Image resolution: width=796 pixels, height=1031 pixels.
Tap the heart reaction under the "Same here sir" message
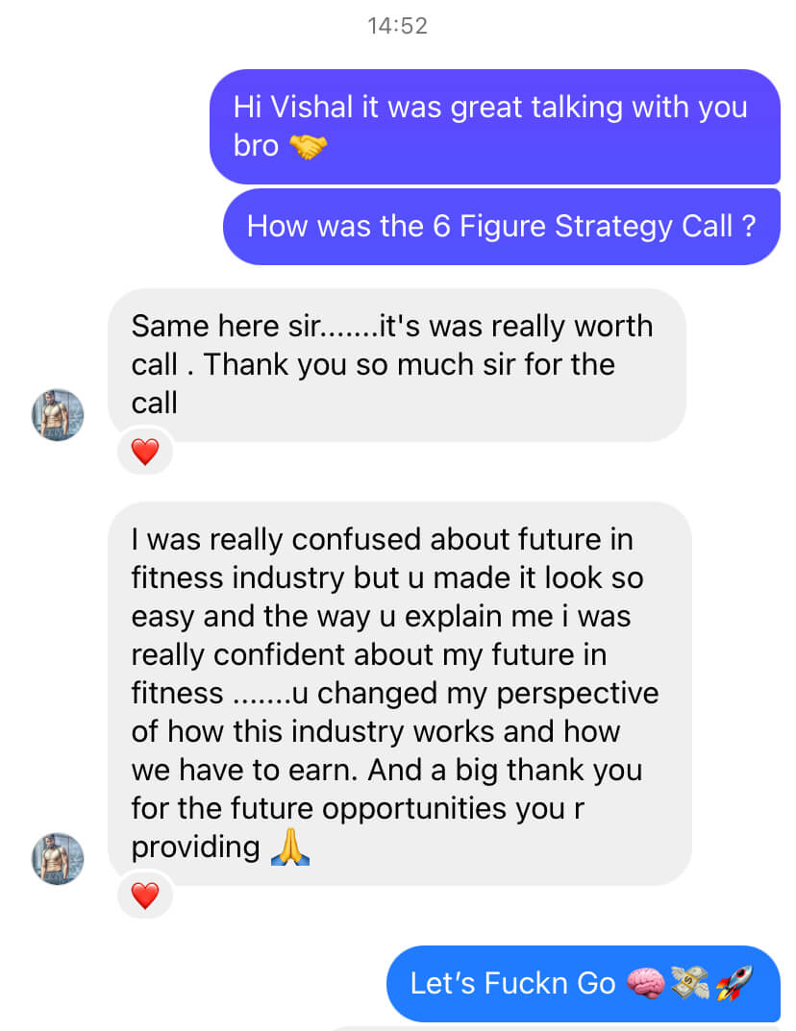click(x=144, y=452)
